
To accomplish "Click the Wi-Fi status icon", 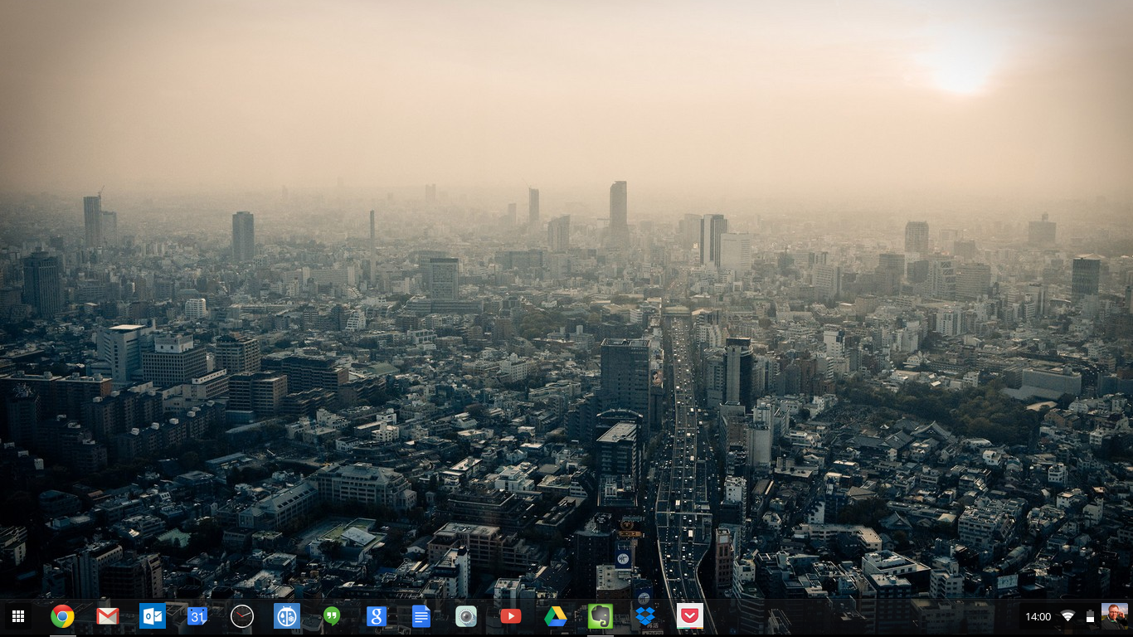I will [1067, 617].
